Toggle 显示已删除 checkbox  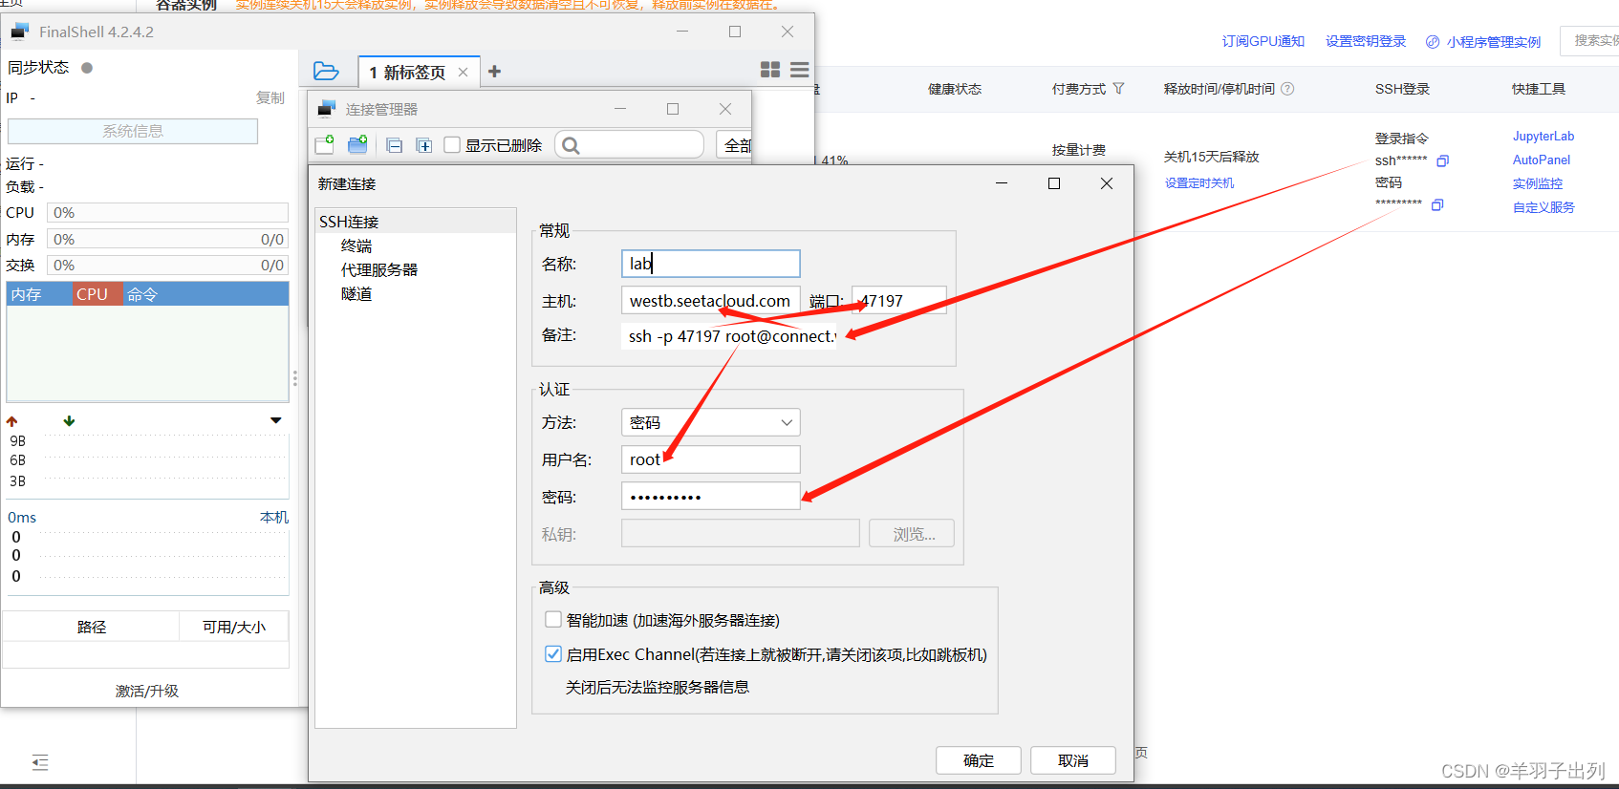(452, 145)
